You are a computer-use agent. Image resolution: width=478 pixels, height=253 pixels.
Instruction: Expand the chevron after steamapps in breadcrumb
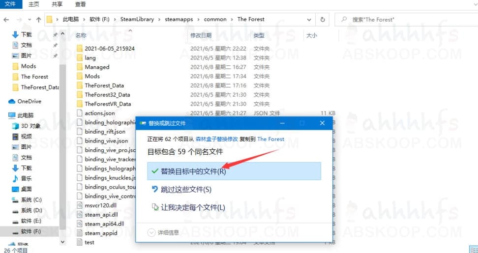point(199,20)
